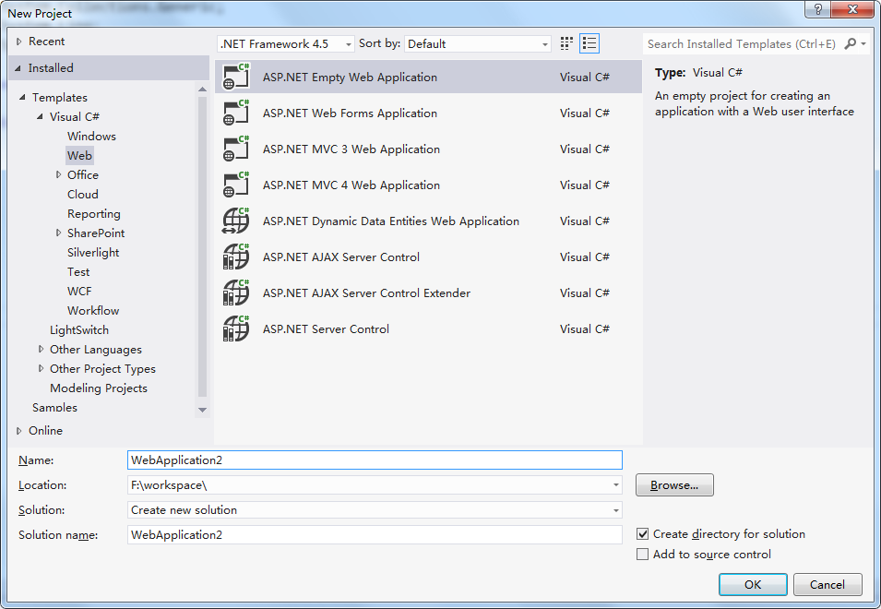This screenshot has height=609, width=881.
Task: Expand the Recent section
Action: click(19, 41)
